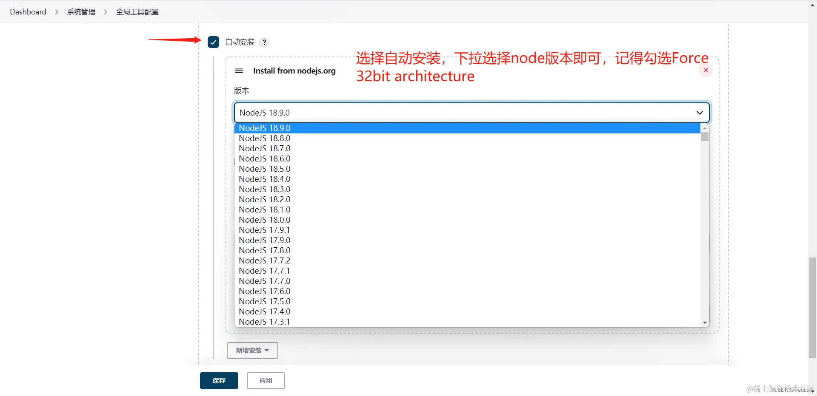Expand chevron after 系统管理 breadcrumb
The image size is (817, 396).
[x=106, y=12]
